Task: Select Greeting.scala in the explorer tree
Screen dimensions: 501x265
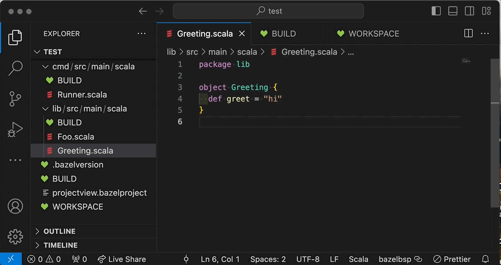Action: [x=93, y=151]
